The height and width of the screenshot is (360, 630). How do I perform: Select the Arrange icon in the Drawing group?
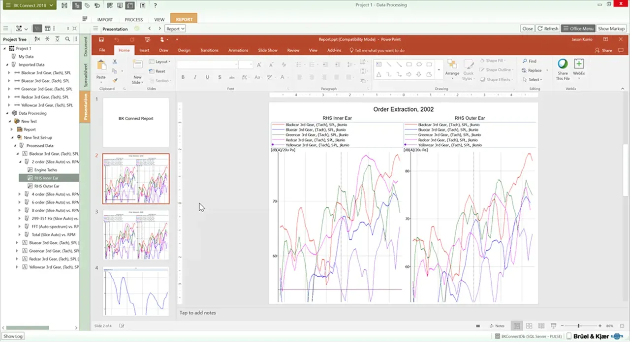pos(452,69)
